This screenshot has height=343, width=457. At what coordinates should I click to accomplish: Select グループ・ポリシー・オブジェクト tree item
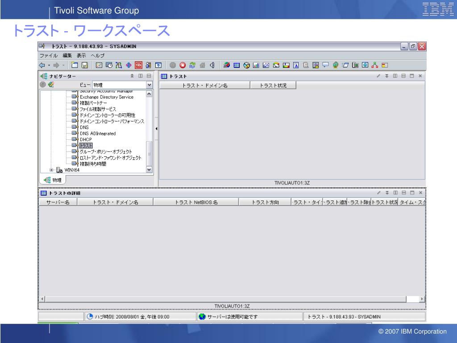tap(106, 152)
